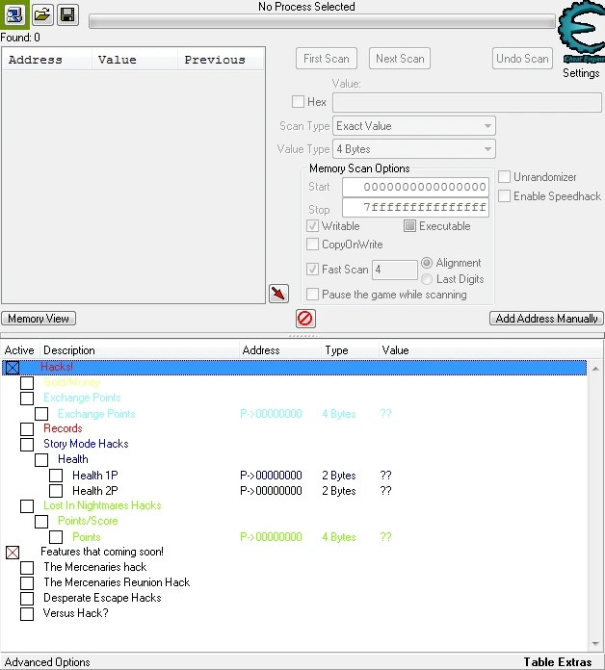Select the Records row label
Image resolution: width=605 pixels, height=670 pixels.
(63, 428)
